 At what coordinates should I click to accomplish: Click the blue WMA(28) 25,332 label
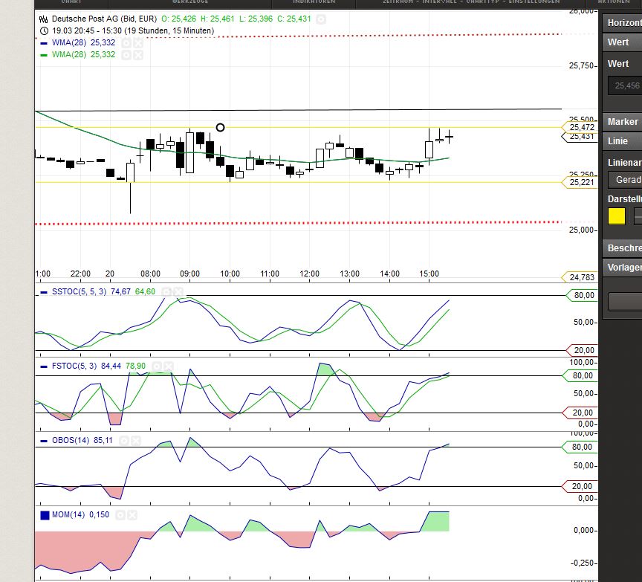pyautogui.click(x=83, y=42)
